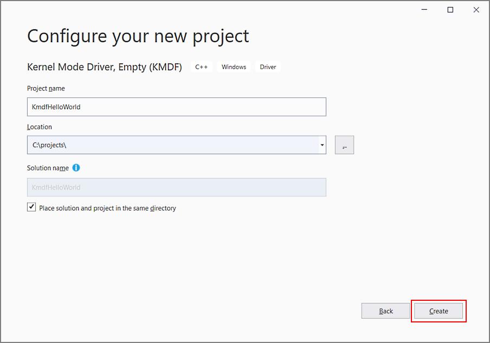The width and height of the screenshot is (490, 343).
Task: Click the C++ language tag
Action: click(201, 67)
